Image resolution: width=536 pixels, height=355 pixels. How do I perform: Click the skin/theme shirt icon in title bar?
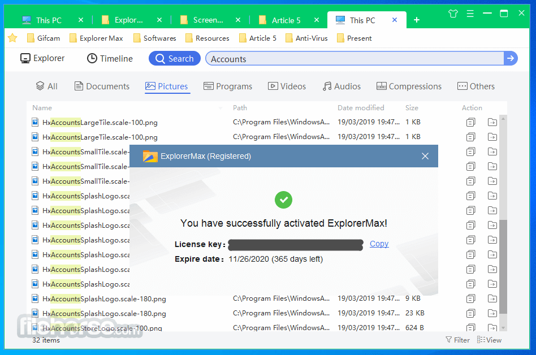[x=453, y=14]
